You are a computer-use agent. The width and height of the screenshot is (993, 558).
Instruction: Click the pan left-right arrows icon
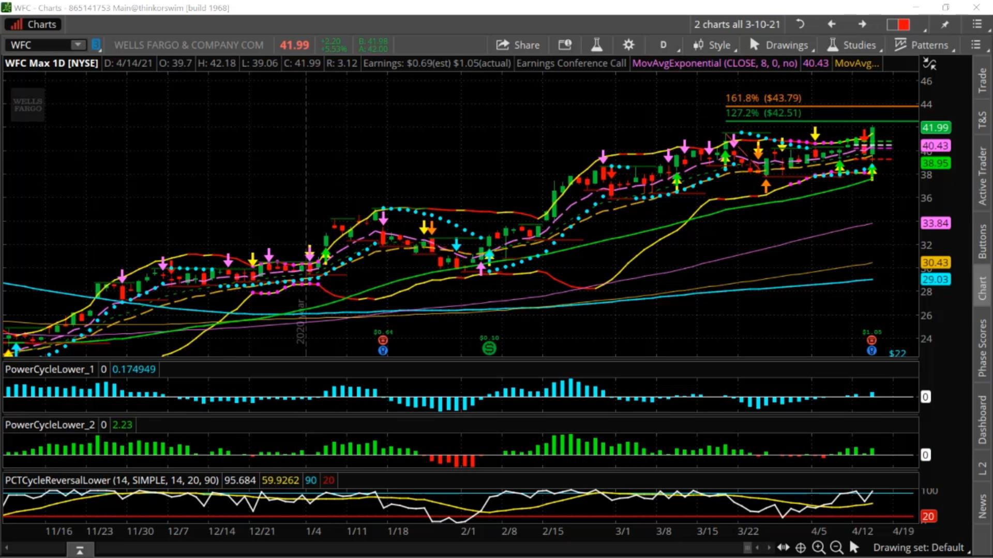(x=783, y=547)
